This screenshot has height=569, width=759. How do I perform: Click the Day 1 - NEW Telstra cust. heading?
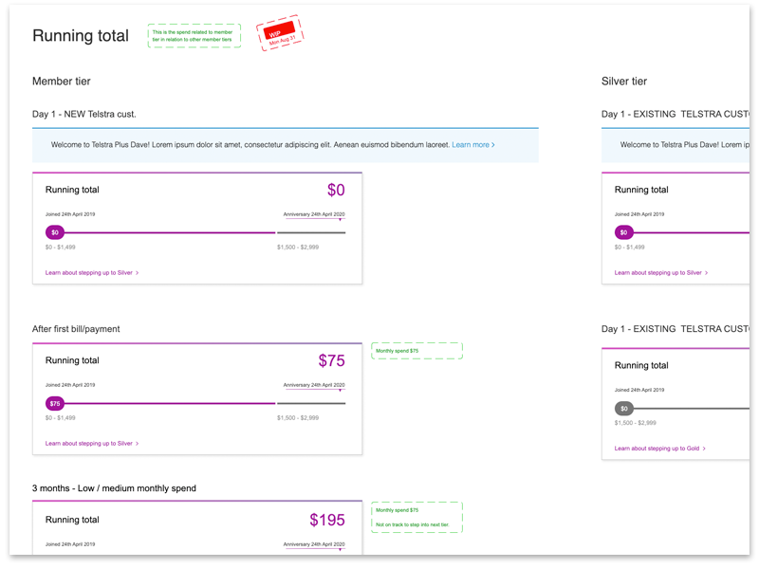tap(84, 114)
